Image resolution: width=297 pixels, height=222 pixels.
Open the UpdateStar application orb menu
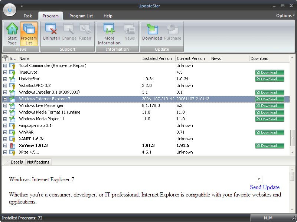point(10,10)
